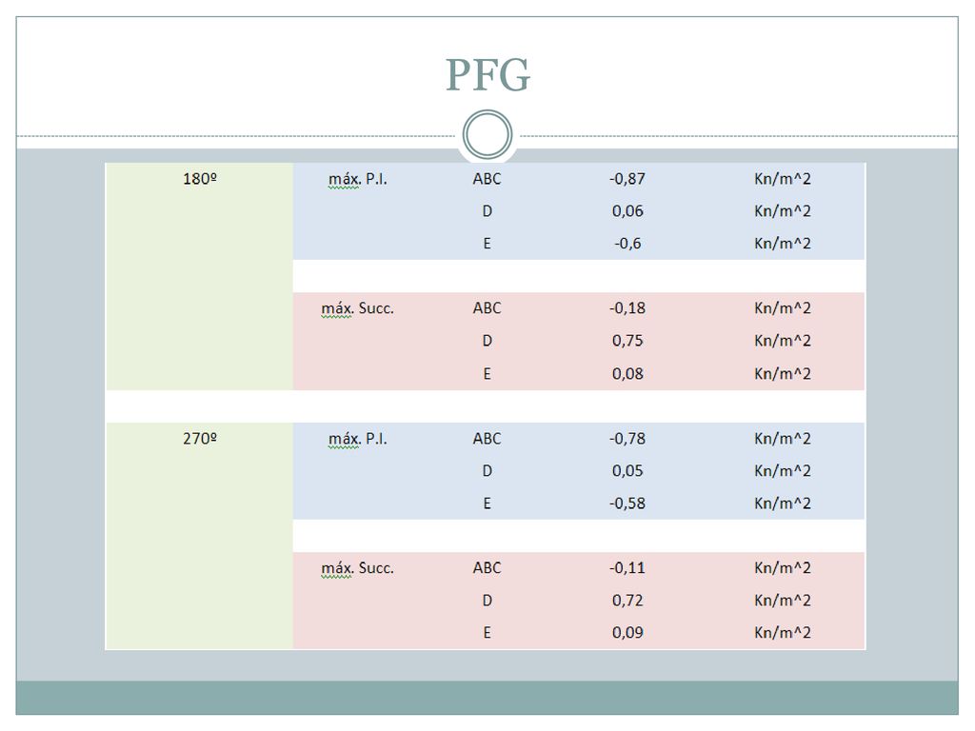
Task: Select the -0,78 value cell
Action: point(627,439)
